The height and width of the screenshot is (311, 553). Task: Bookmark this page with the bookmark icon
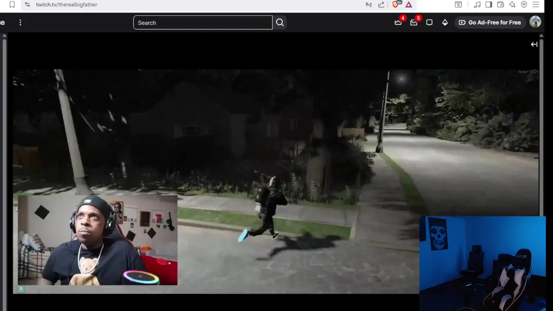[x=12, y=4]
